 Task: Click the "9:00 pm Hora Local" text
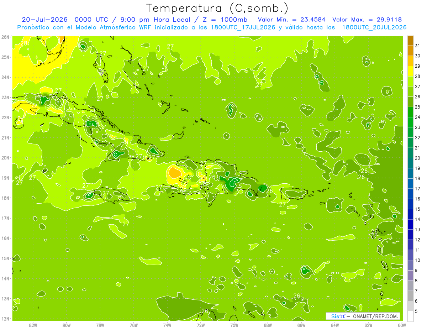[155, 20]
